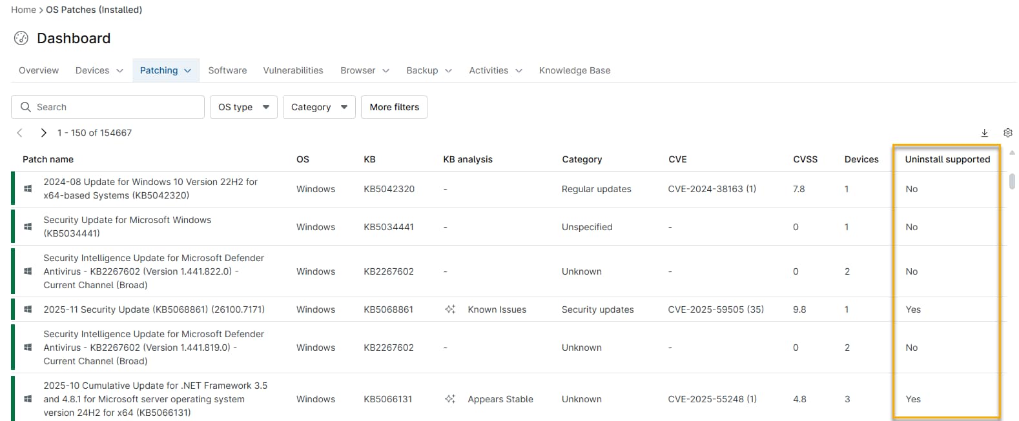
Task: Click the table vertical scrollbar thumb
Action: (1011, 181)
